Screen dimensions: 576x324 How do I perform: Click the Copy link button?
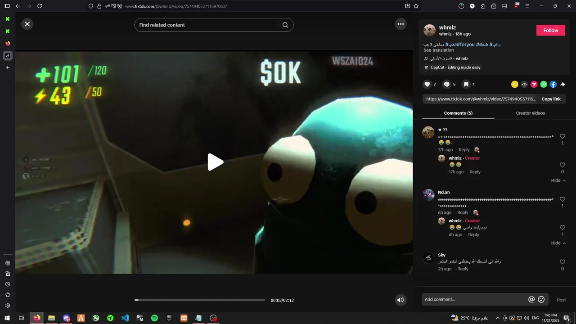point(551,99)
